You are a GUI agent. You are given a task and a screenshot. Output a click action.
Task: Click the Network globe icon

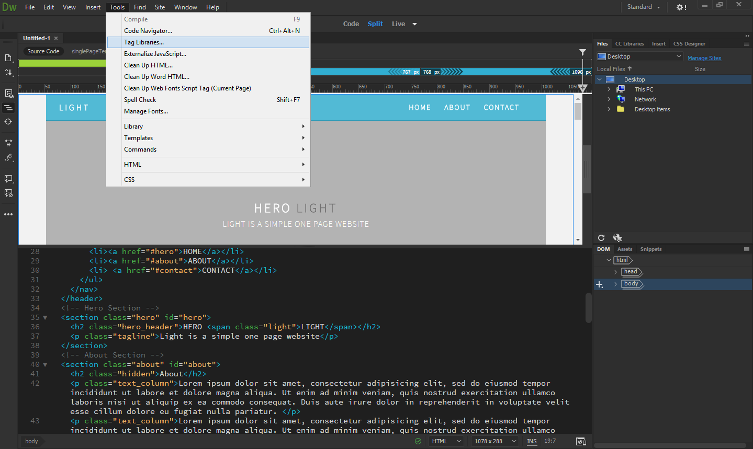click(x=621, y=99)
